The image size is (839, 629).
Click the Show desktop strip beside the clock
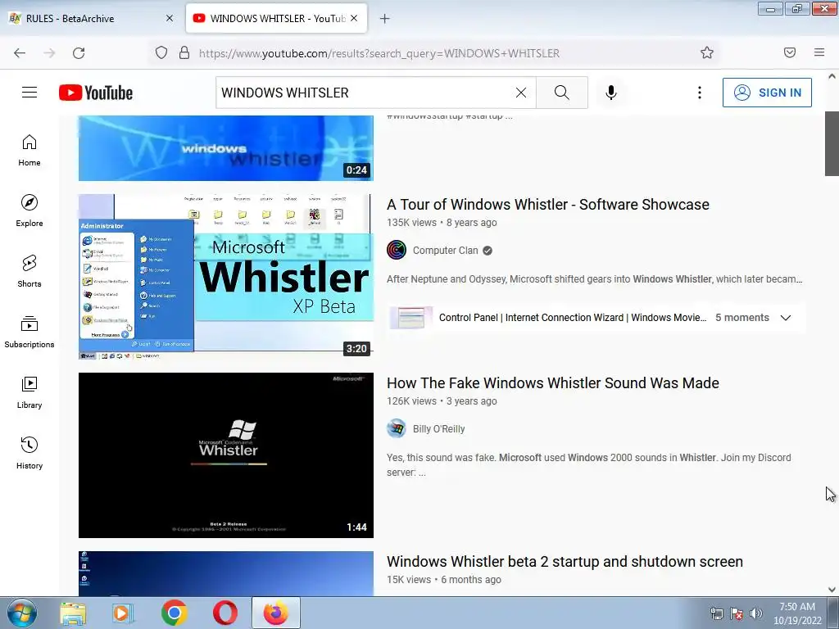pos(833,613)
